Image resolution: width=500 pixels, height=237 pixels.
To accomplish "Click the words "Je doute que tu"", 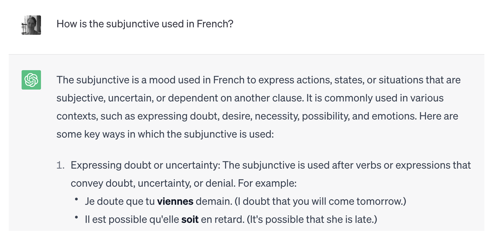I will [x=120, y=201].
